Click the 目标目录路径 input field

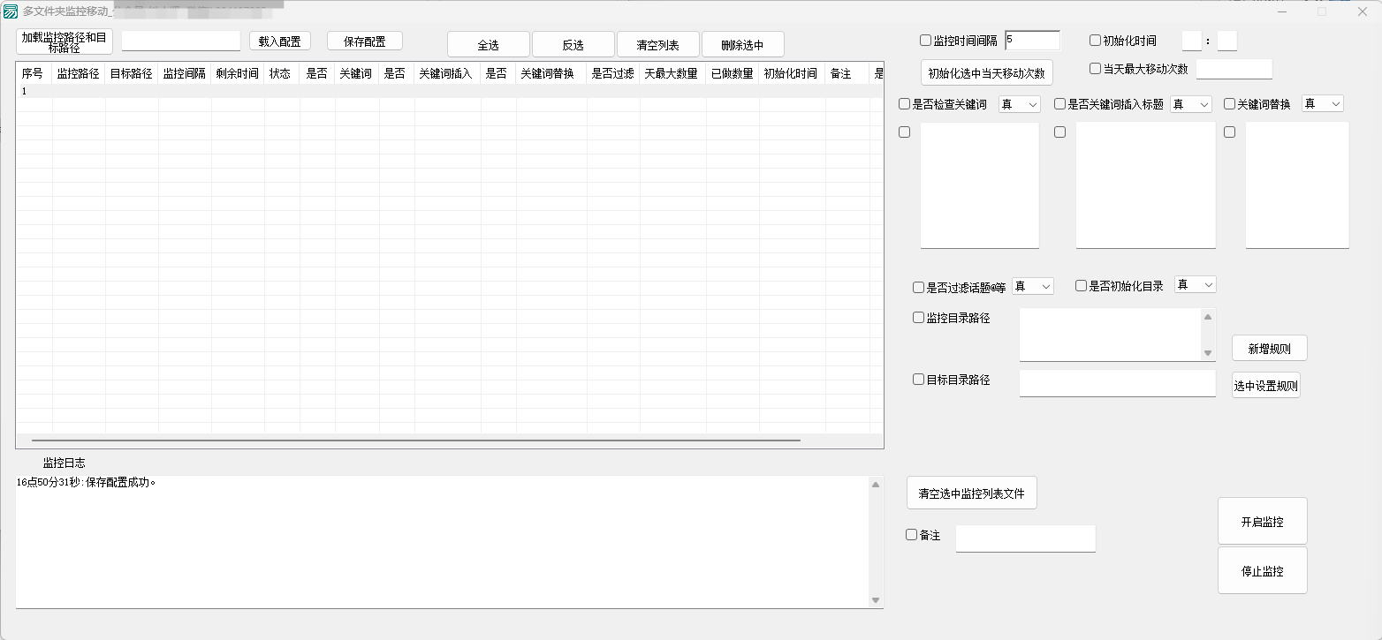click(1117, 384)
